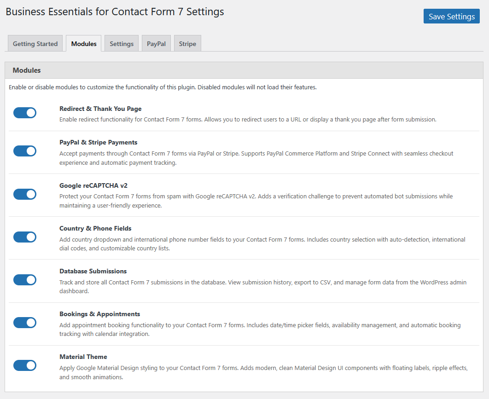The image size is (489, 399).
Task: Go to the PayPal tab
Action: 156,44
